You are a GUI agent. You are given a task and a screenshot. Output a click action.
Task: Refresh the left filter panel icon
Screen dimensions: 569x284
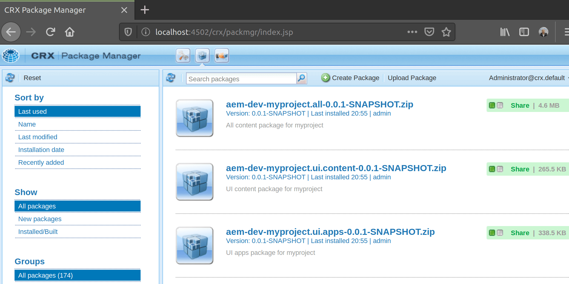click(10, 78)
